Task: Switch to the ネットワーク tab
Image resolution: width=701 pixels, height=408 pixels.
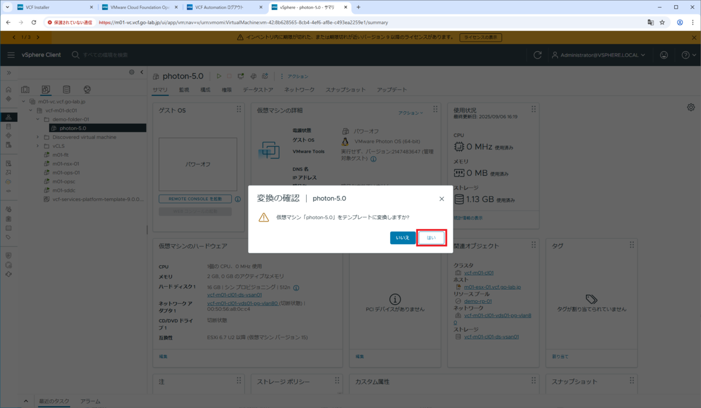Action: tap(299, 90)
